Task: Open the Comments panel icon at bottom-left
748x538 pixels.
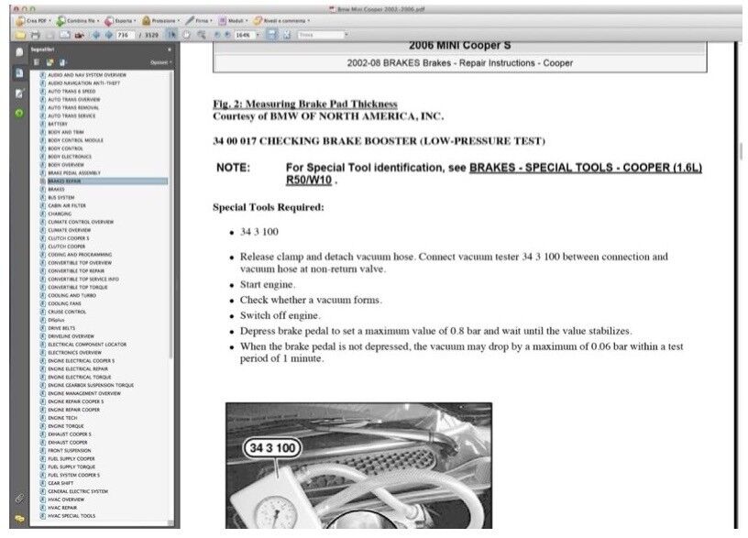Action: click(19, 518)
